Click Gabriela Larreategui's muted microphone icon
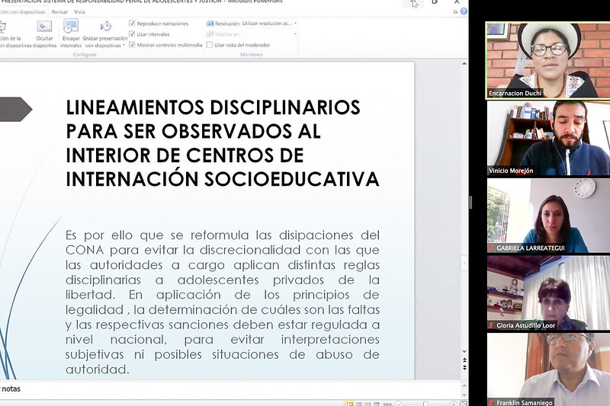 coord(491,248)
